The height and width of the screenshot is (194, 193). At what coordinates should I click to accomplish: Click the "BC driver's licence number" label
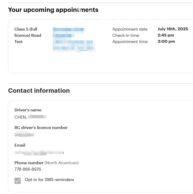(x=41, y=128)
